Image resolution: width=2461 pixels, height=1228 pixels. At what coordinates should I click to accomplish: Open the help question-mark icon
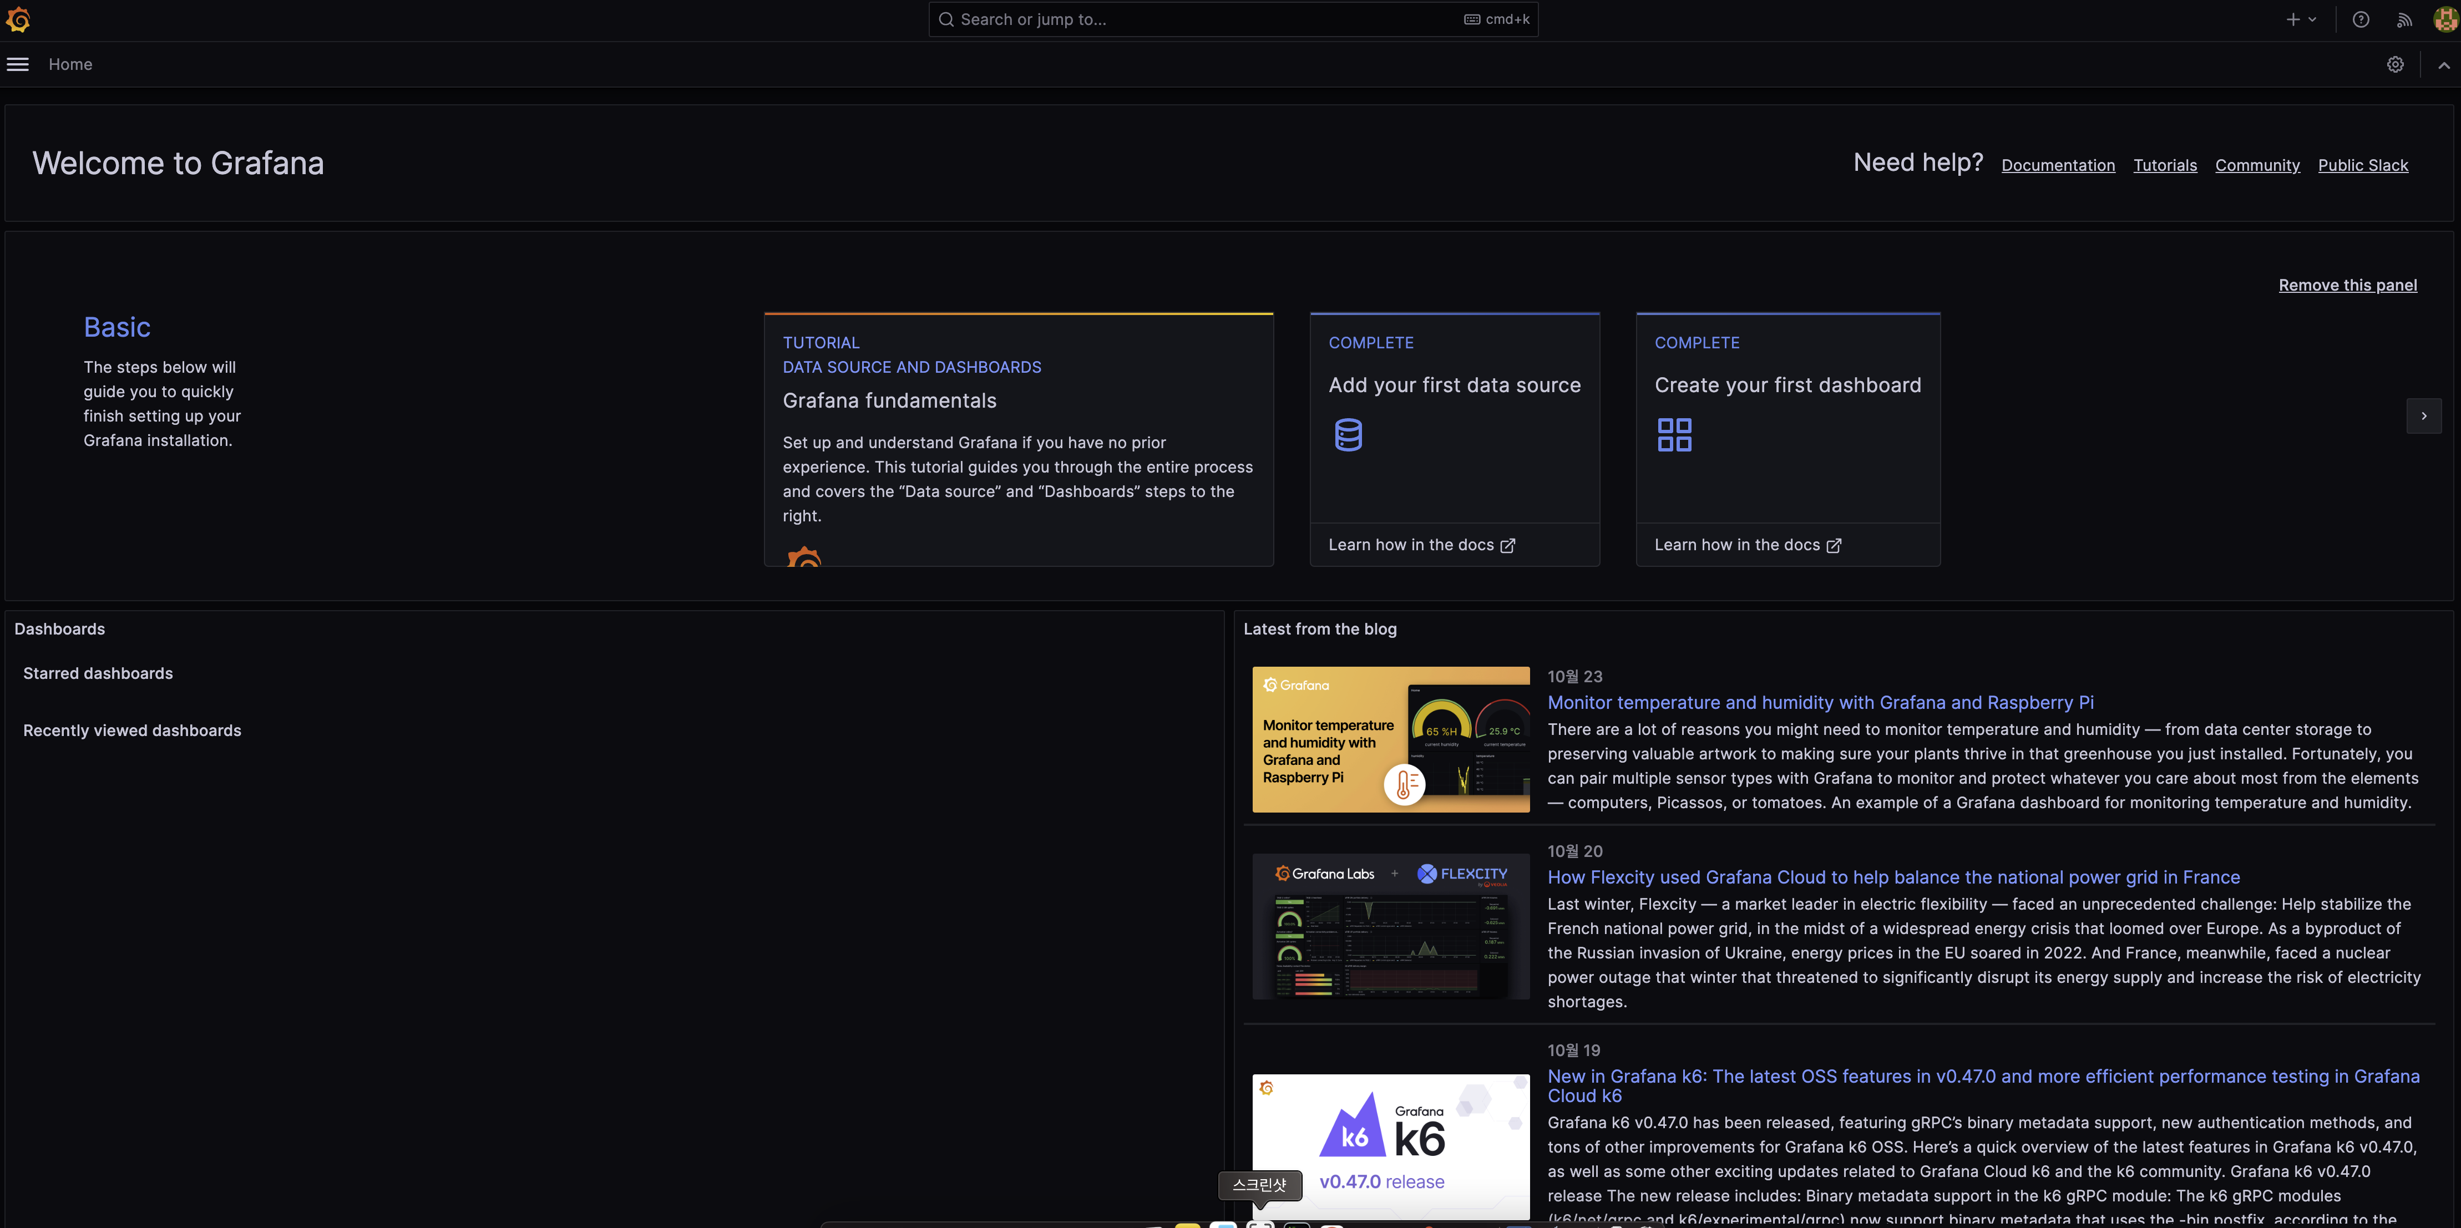pos(2361,19)
